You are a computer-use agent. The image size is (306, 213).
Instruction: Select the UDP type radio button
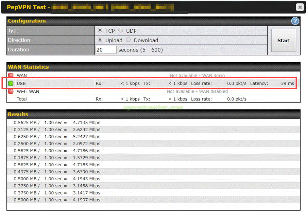coord(121,30)
